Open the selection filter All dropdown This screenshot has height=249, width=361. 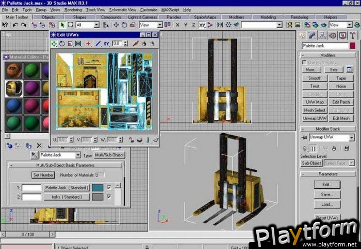tap(97, 25)
